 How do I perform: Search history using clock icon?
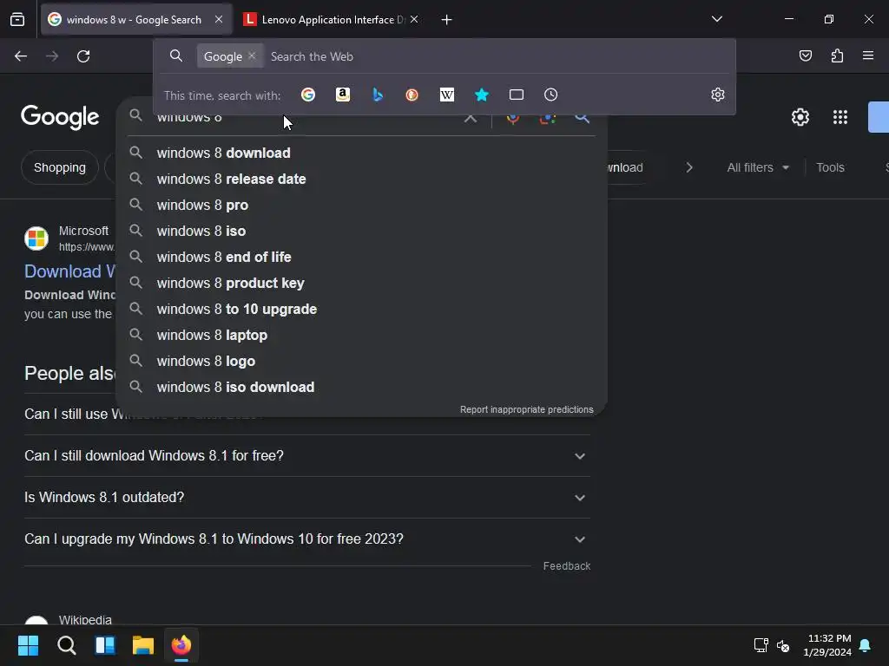click(550, 95)
